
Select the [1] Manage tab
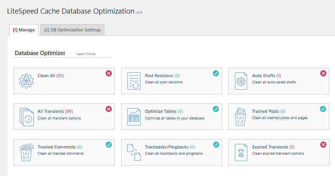(24, 30)
